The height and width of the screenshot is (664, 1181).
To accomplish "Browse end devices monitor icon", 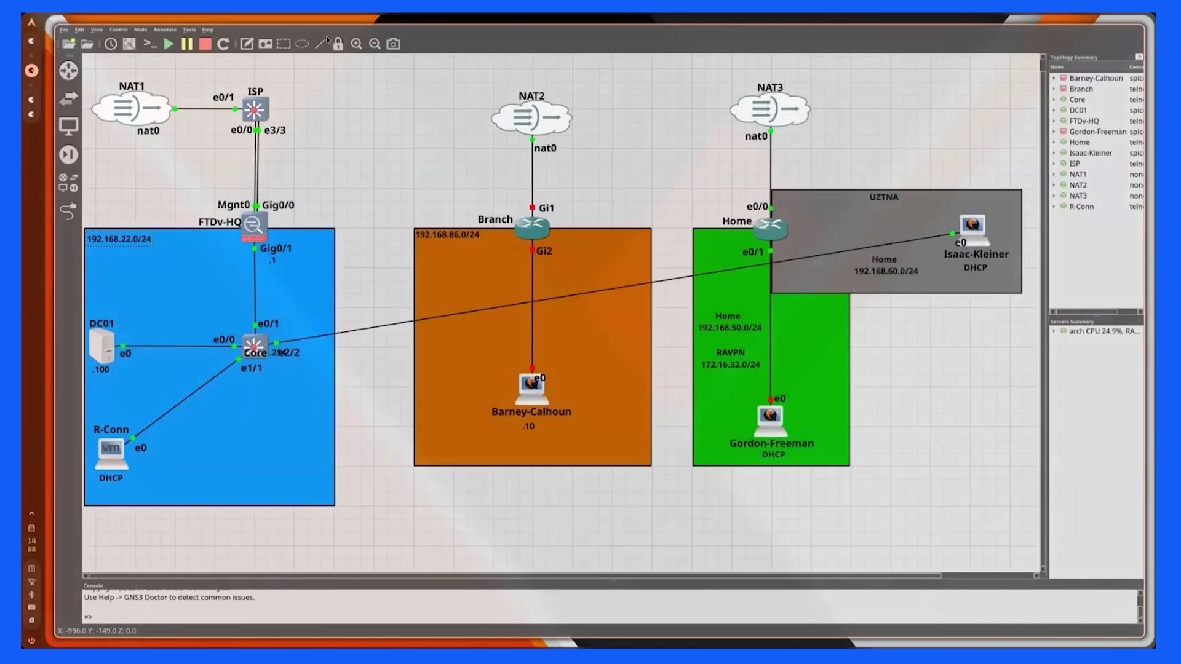I will (68, 127).
